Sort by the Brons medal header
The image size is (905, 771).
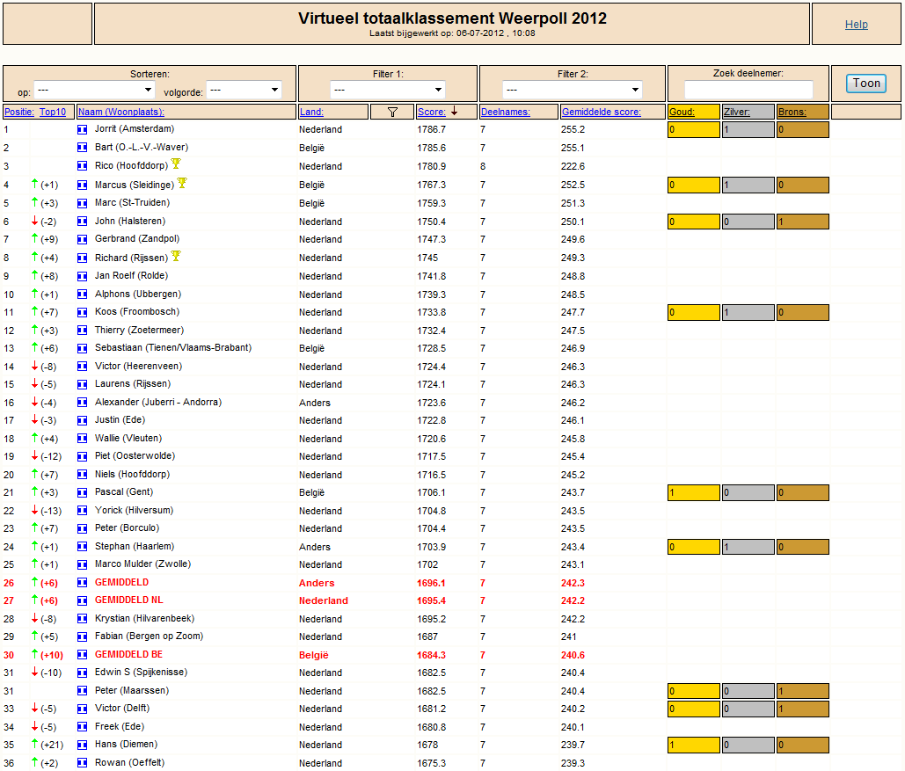792,112
